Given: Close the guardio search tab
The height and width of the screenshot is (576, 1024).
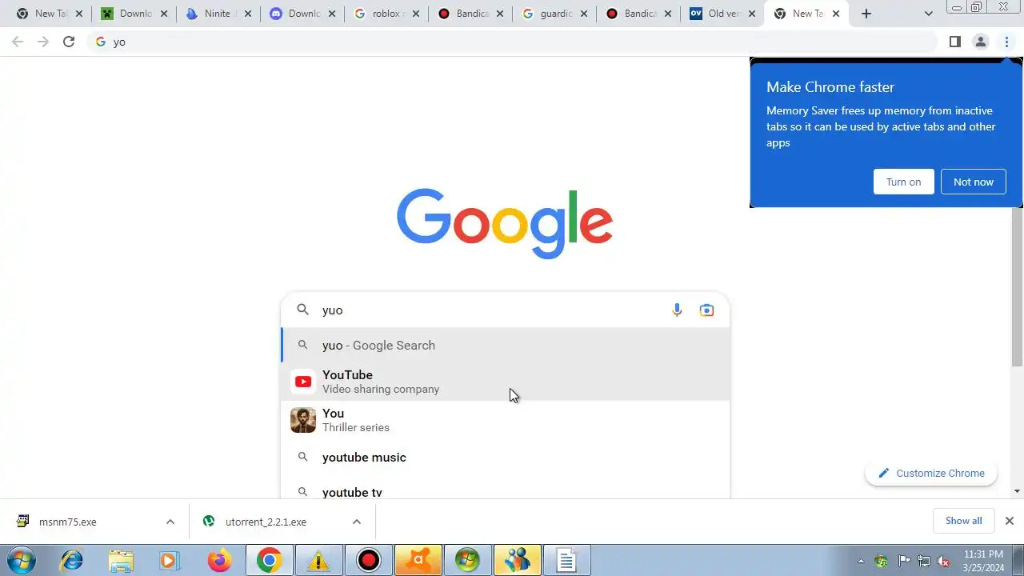Looking at the screenshot, I should coord(586,14).
